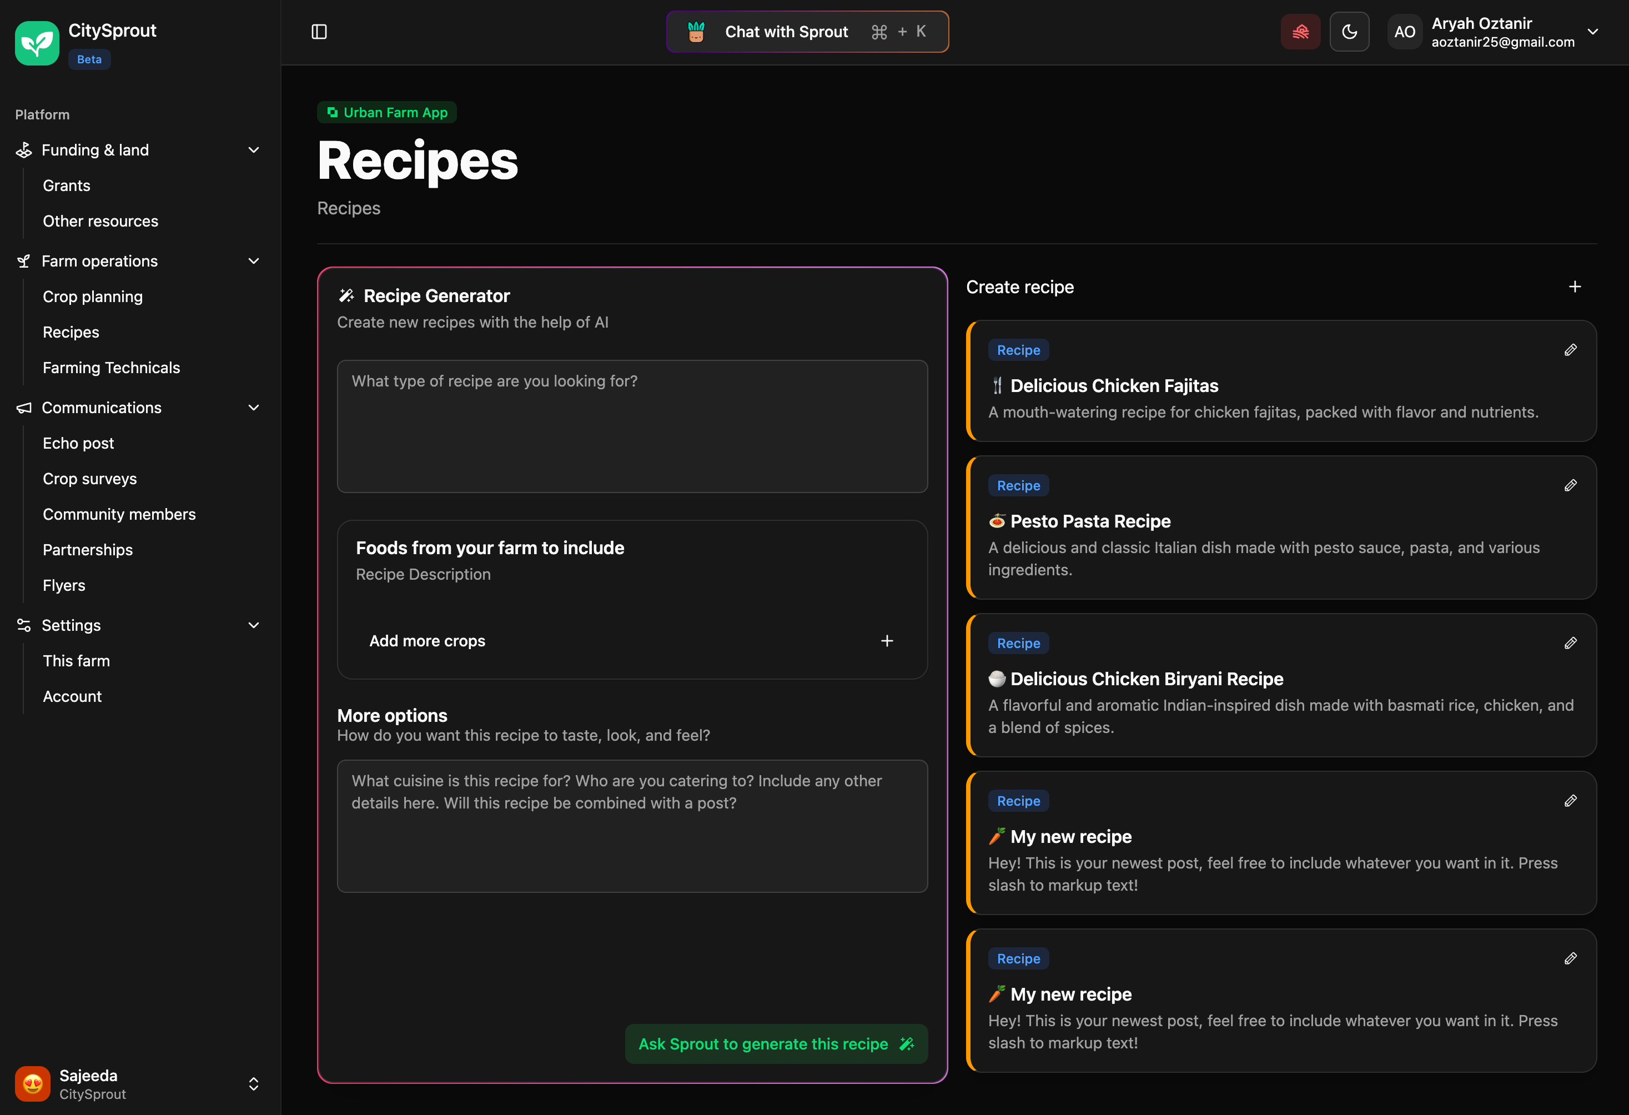Open Other resources page
The height and width of the screenshot is (1115, 1629).
pyautogui.click(x=100, y=222)
